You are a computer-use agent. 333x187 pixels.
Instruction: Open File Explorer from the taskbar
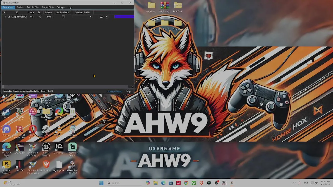[156, 183]
